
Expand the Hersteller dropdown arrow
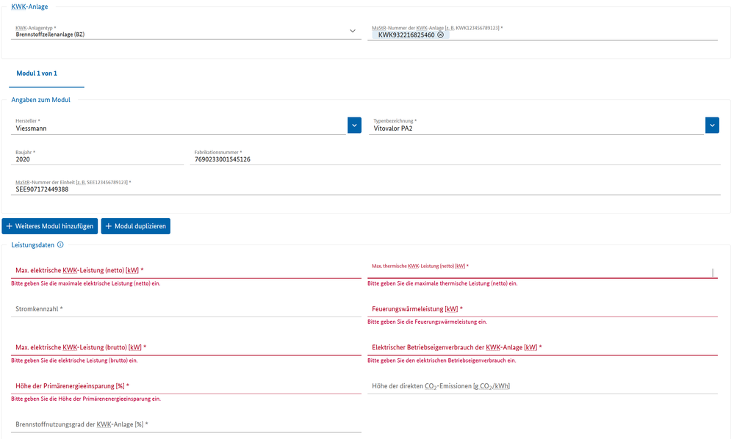[354, 126]
